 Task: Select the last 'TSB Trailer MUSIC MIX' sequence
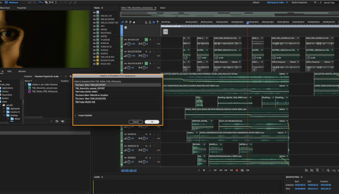(117, 102)
